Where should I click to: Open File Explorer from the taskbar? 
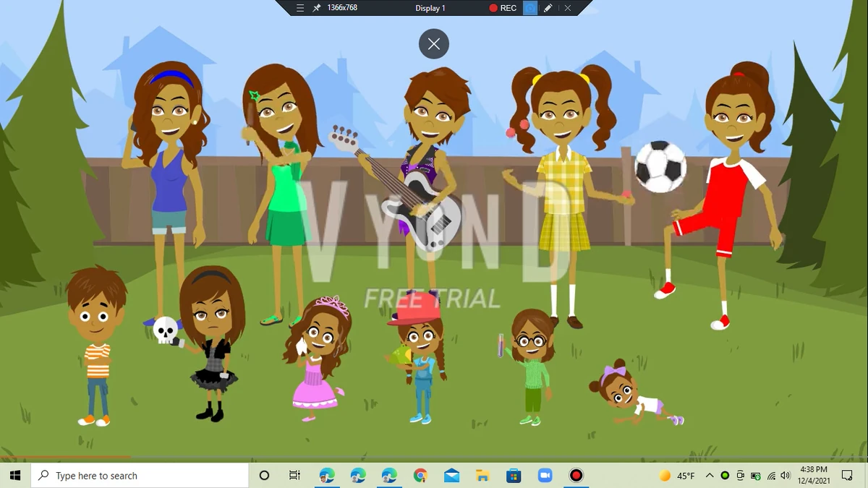click(x=482, y=475)
